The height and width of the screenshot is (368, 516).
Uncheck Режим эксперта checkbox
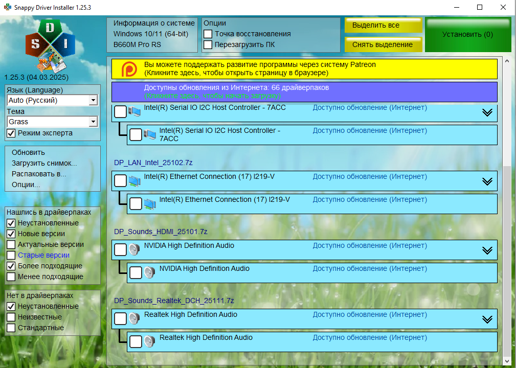point(11,133)
